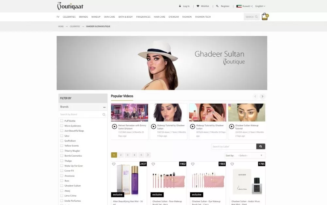Tick the Bomb Cosmetics checkbox
This screenshot has height=205, width=327.
(61, 156)
